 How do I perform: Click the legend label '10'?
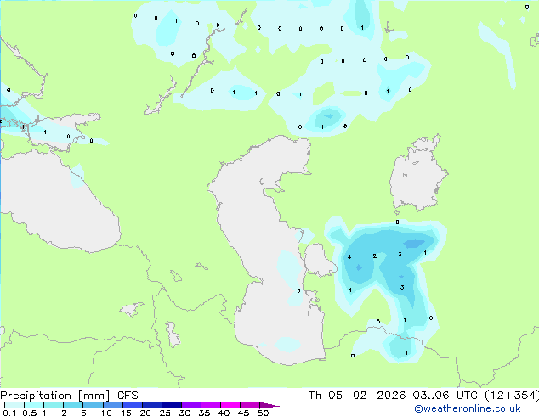106,413
